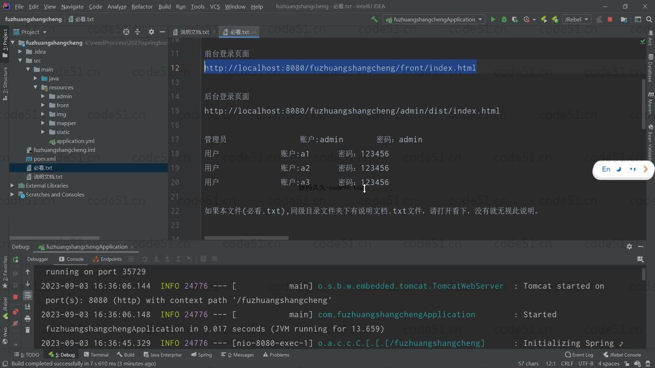
Task: Expand the java folder
Action: (35, 78)
